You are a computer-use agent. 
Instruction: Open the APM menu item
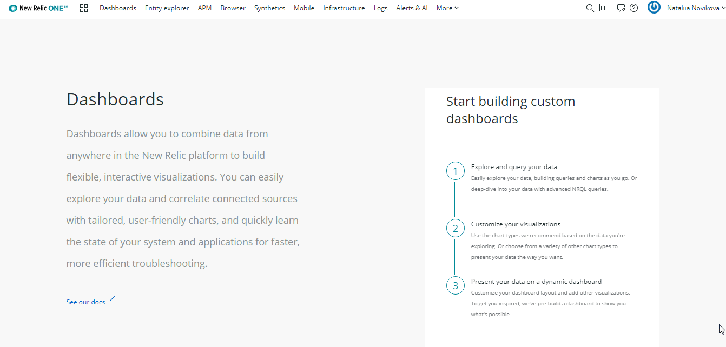pyautogui.click(x=204, y=8)
